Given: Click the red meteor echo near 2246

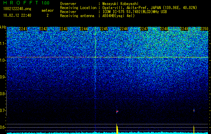Looking at the screenshot, I should tap(117, 112).
